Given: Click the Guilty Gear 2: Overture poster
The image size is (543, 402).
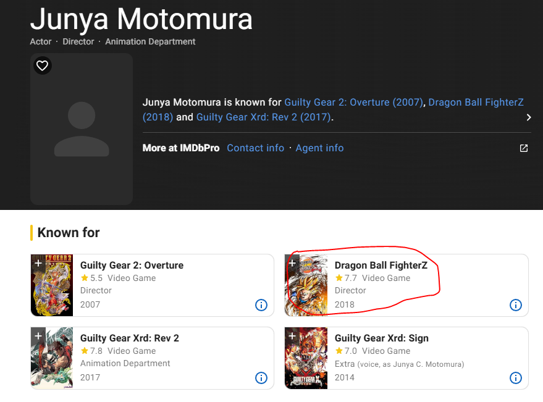Looking at the screenshot, I should (x=52, y=285).
